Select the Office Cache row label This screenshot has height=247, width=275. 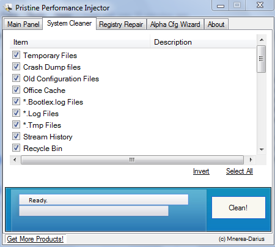click(x=45, y=90)
